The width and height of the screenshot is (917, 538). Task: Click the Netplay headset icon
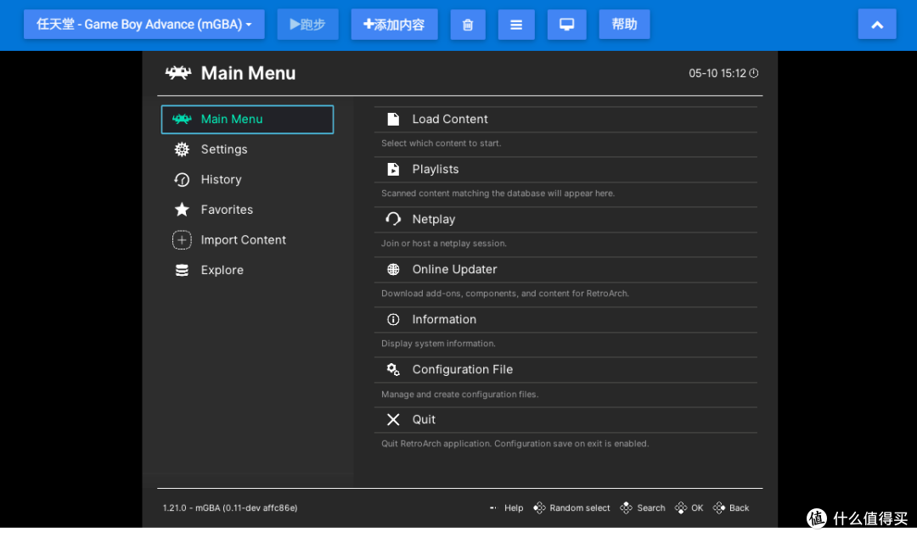tap(393, 219)
